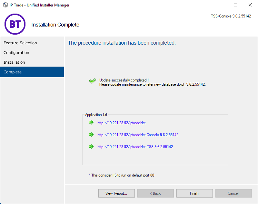
Task: Select the Installation step
Action: 32,62
